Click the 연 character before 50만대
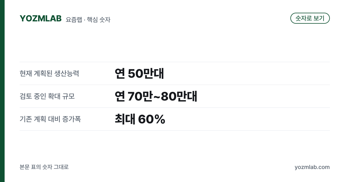Viewport: 346px width, 182px height. pyautogui.click(x=120, y=74)
